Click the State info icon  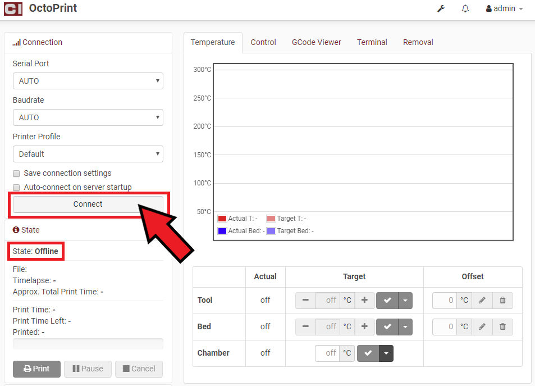pos(16,230)
